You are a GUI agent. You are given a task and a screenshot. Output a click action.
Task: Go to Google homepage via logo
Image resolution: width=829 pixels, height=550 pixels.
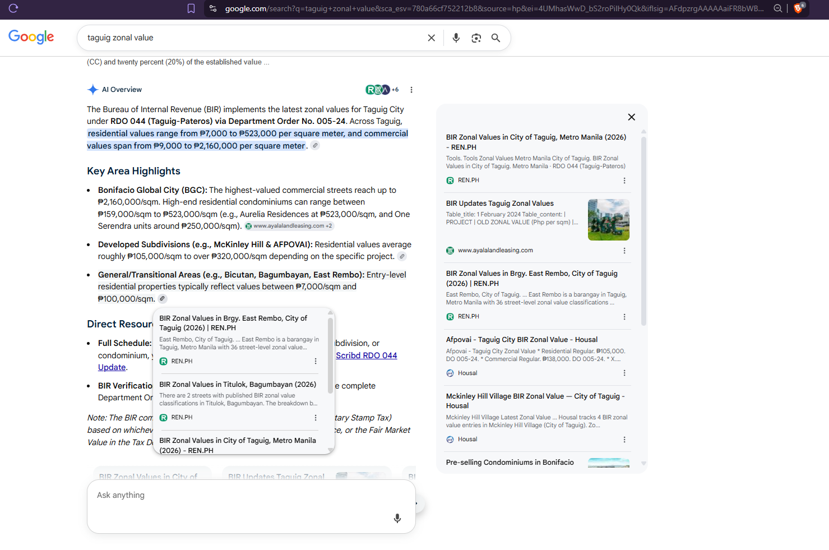click(x=31, y=37)
